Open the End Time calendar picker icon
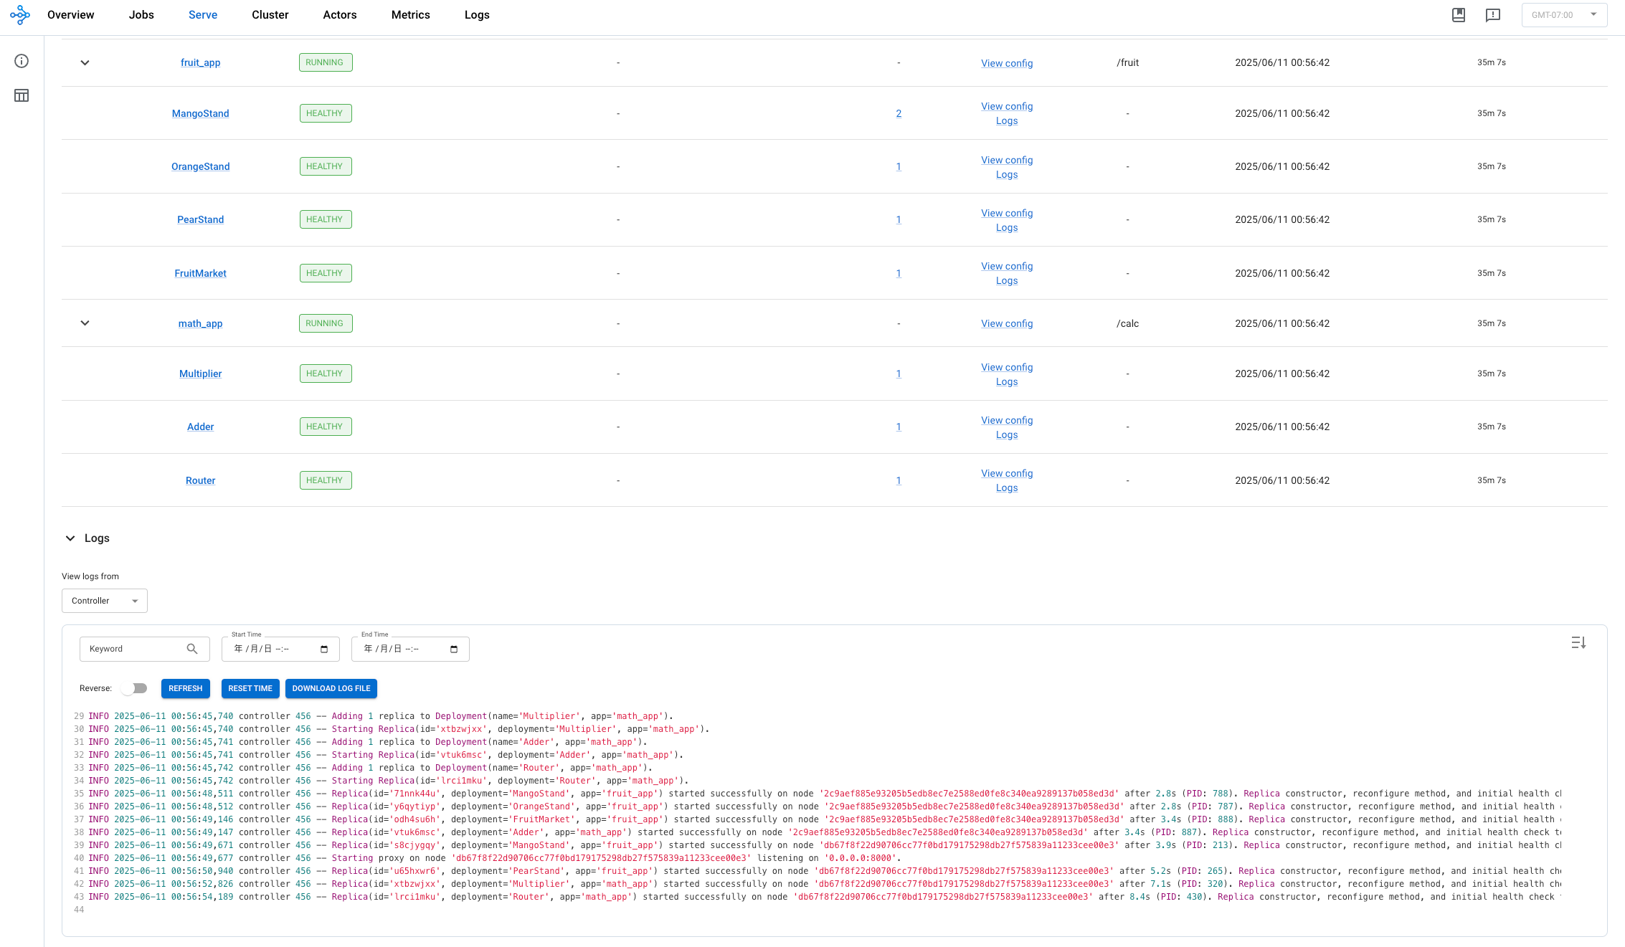 (x=453, y=648)
